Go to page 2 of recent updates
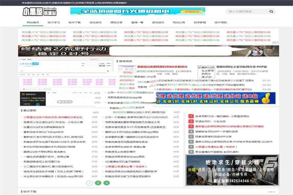This screenshot has width=293, height=195. click(98, 183)
